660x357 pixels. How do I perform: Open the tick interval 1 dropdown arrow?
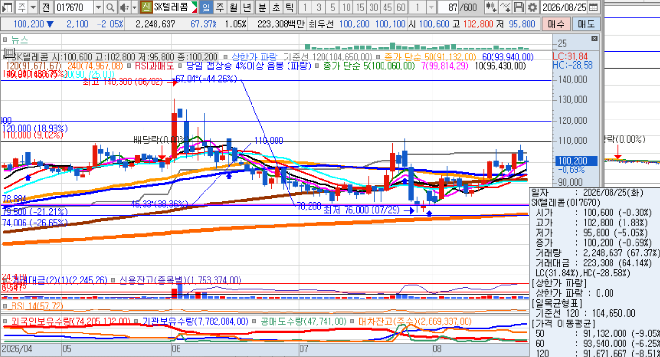[431, 7]
